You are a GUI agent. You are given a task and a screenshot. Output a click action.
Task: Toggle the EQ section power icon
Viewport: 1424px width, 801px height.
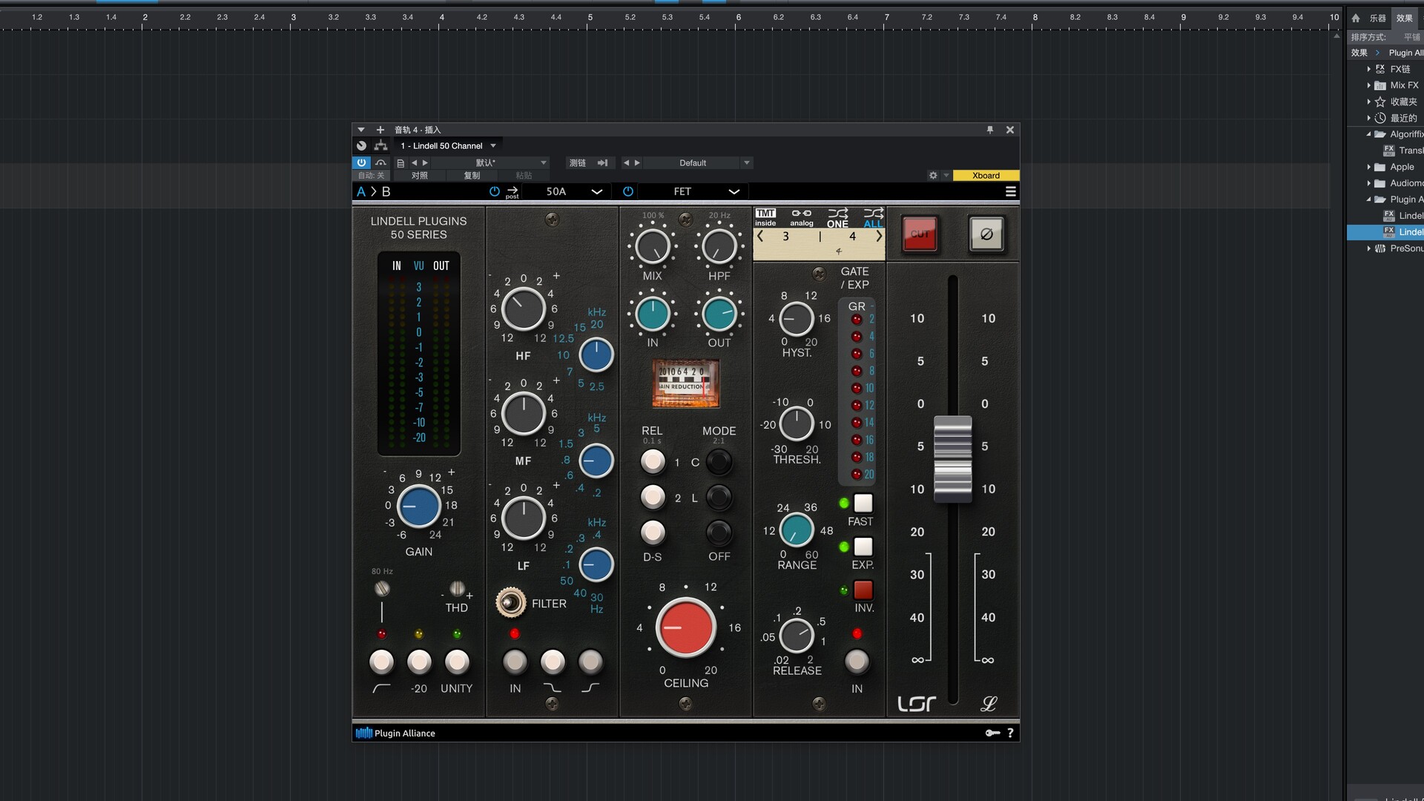tap(495, 191)
